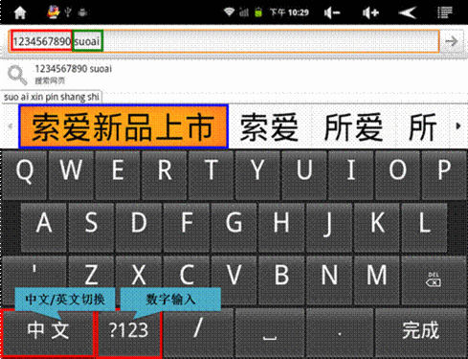
Task: Tap the O key
Action: tap(397, 175)
